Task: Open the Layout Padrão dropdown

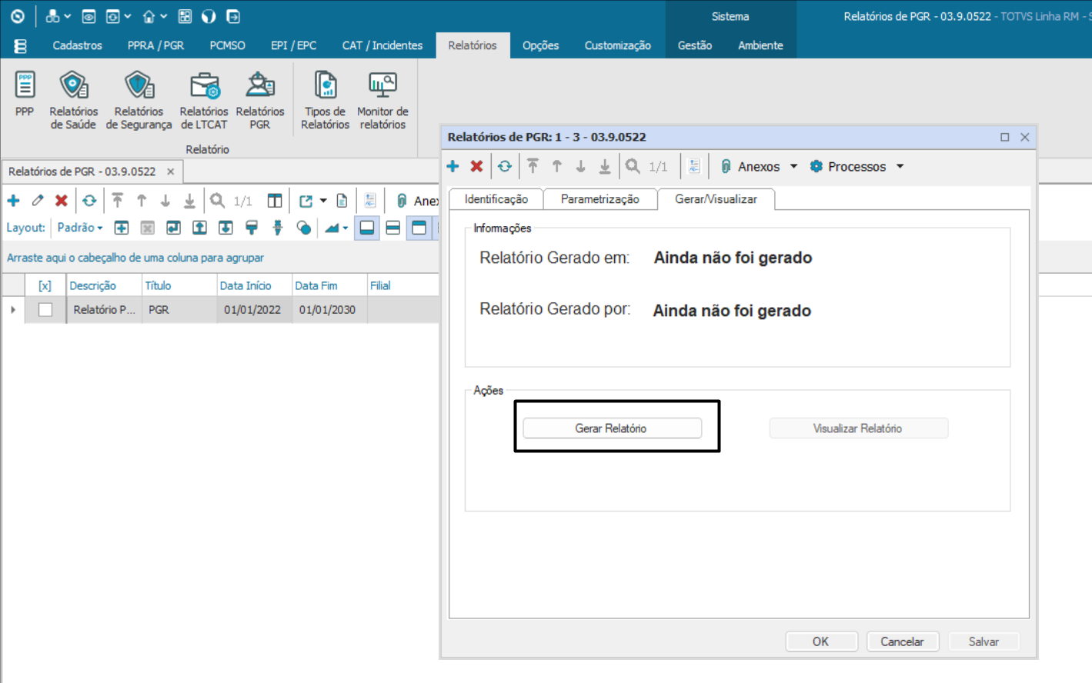Action: 80,228
